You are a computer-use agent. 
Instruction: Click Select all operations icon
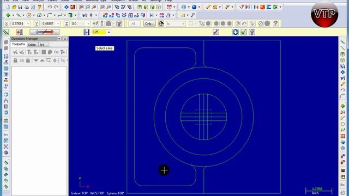(x=15, y=52)
